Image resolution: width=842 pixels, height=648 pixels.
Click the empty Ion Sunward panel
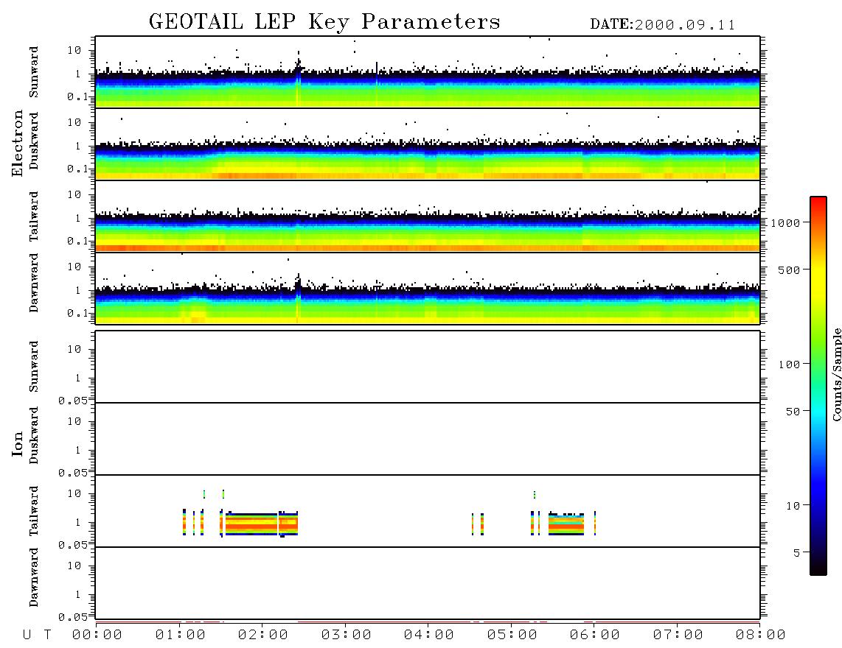pos(428,367)
